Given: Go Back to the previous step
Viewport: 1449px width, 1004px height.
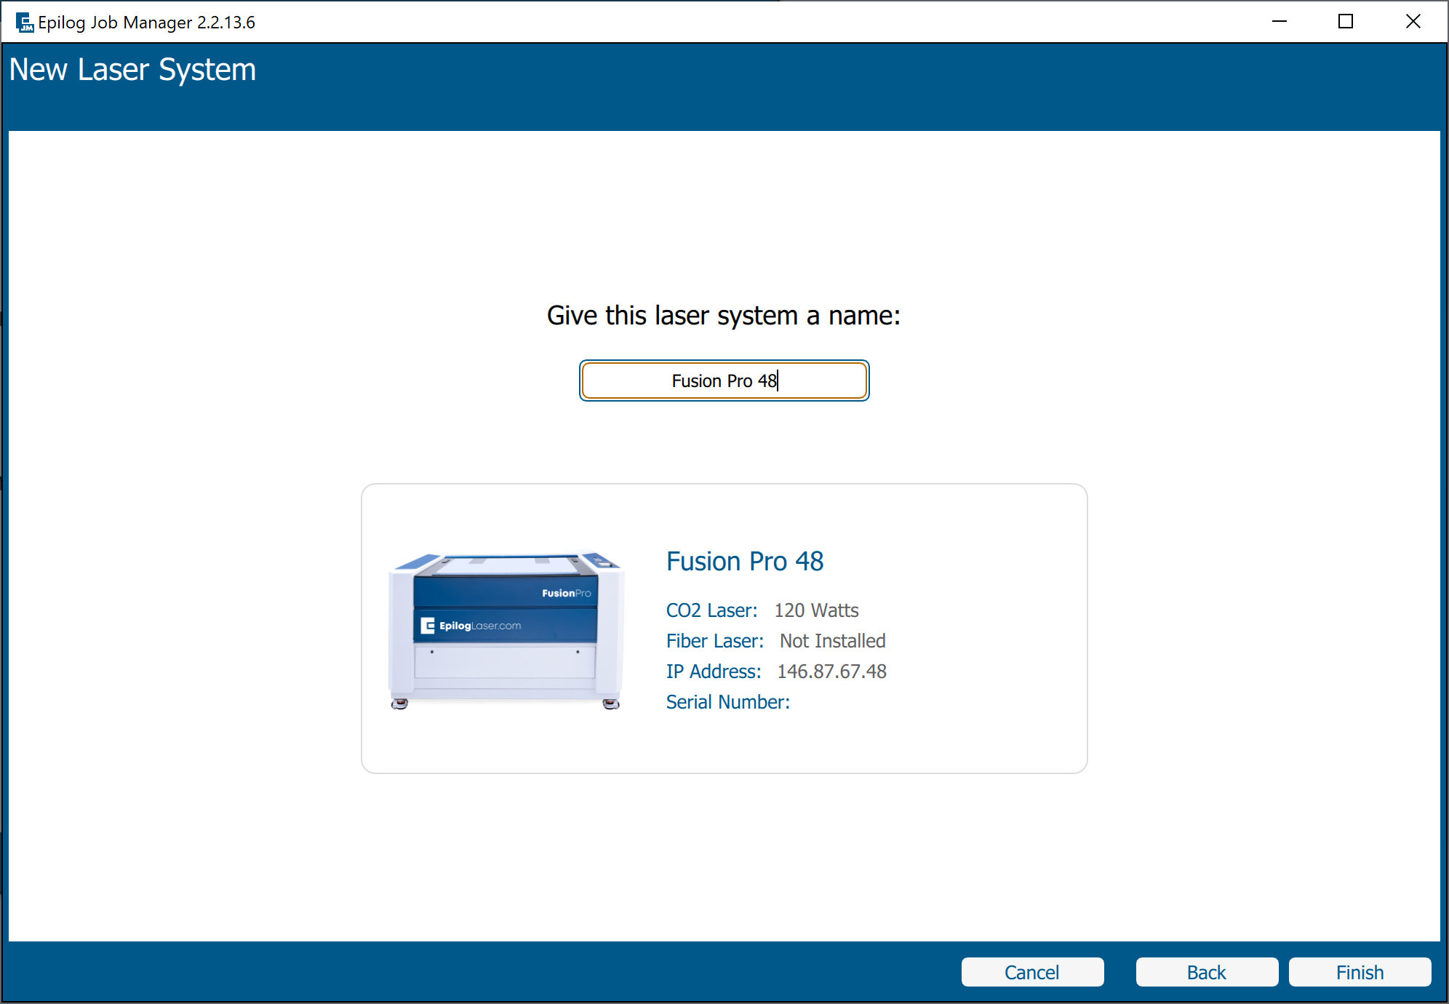Looking at the screenshot, I should point(1206,972).
